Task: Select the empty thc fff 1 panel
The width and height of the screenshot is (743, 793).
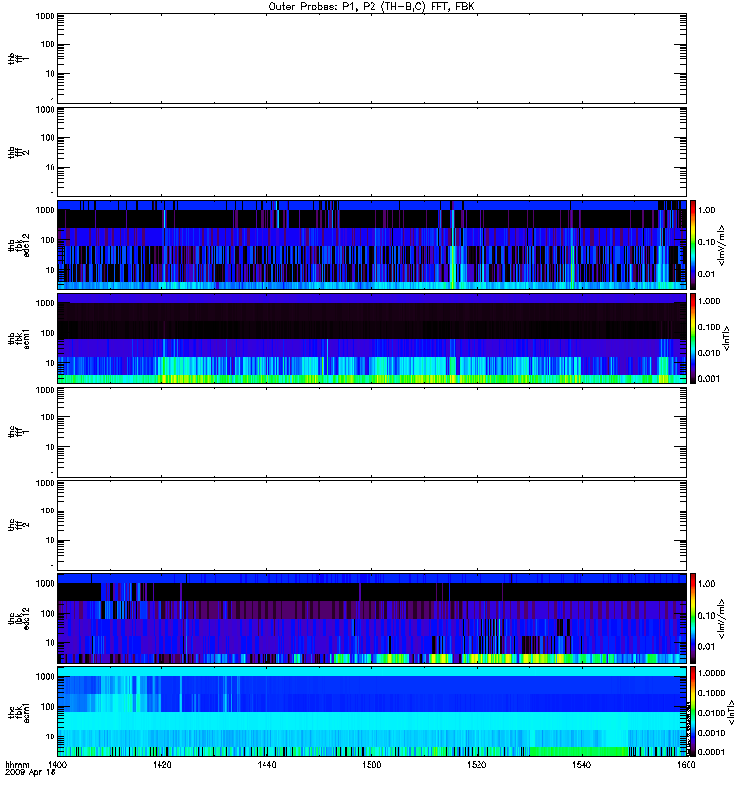Action: pos(371,432)
